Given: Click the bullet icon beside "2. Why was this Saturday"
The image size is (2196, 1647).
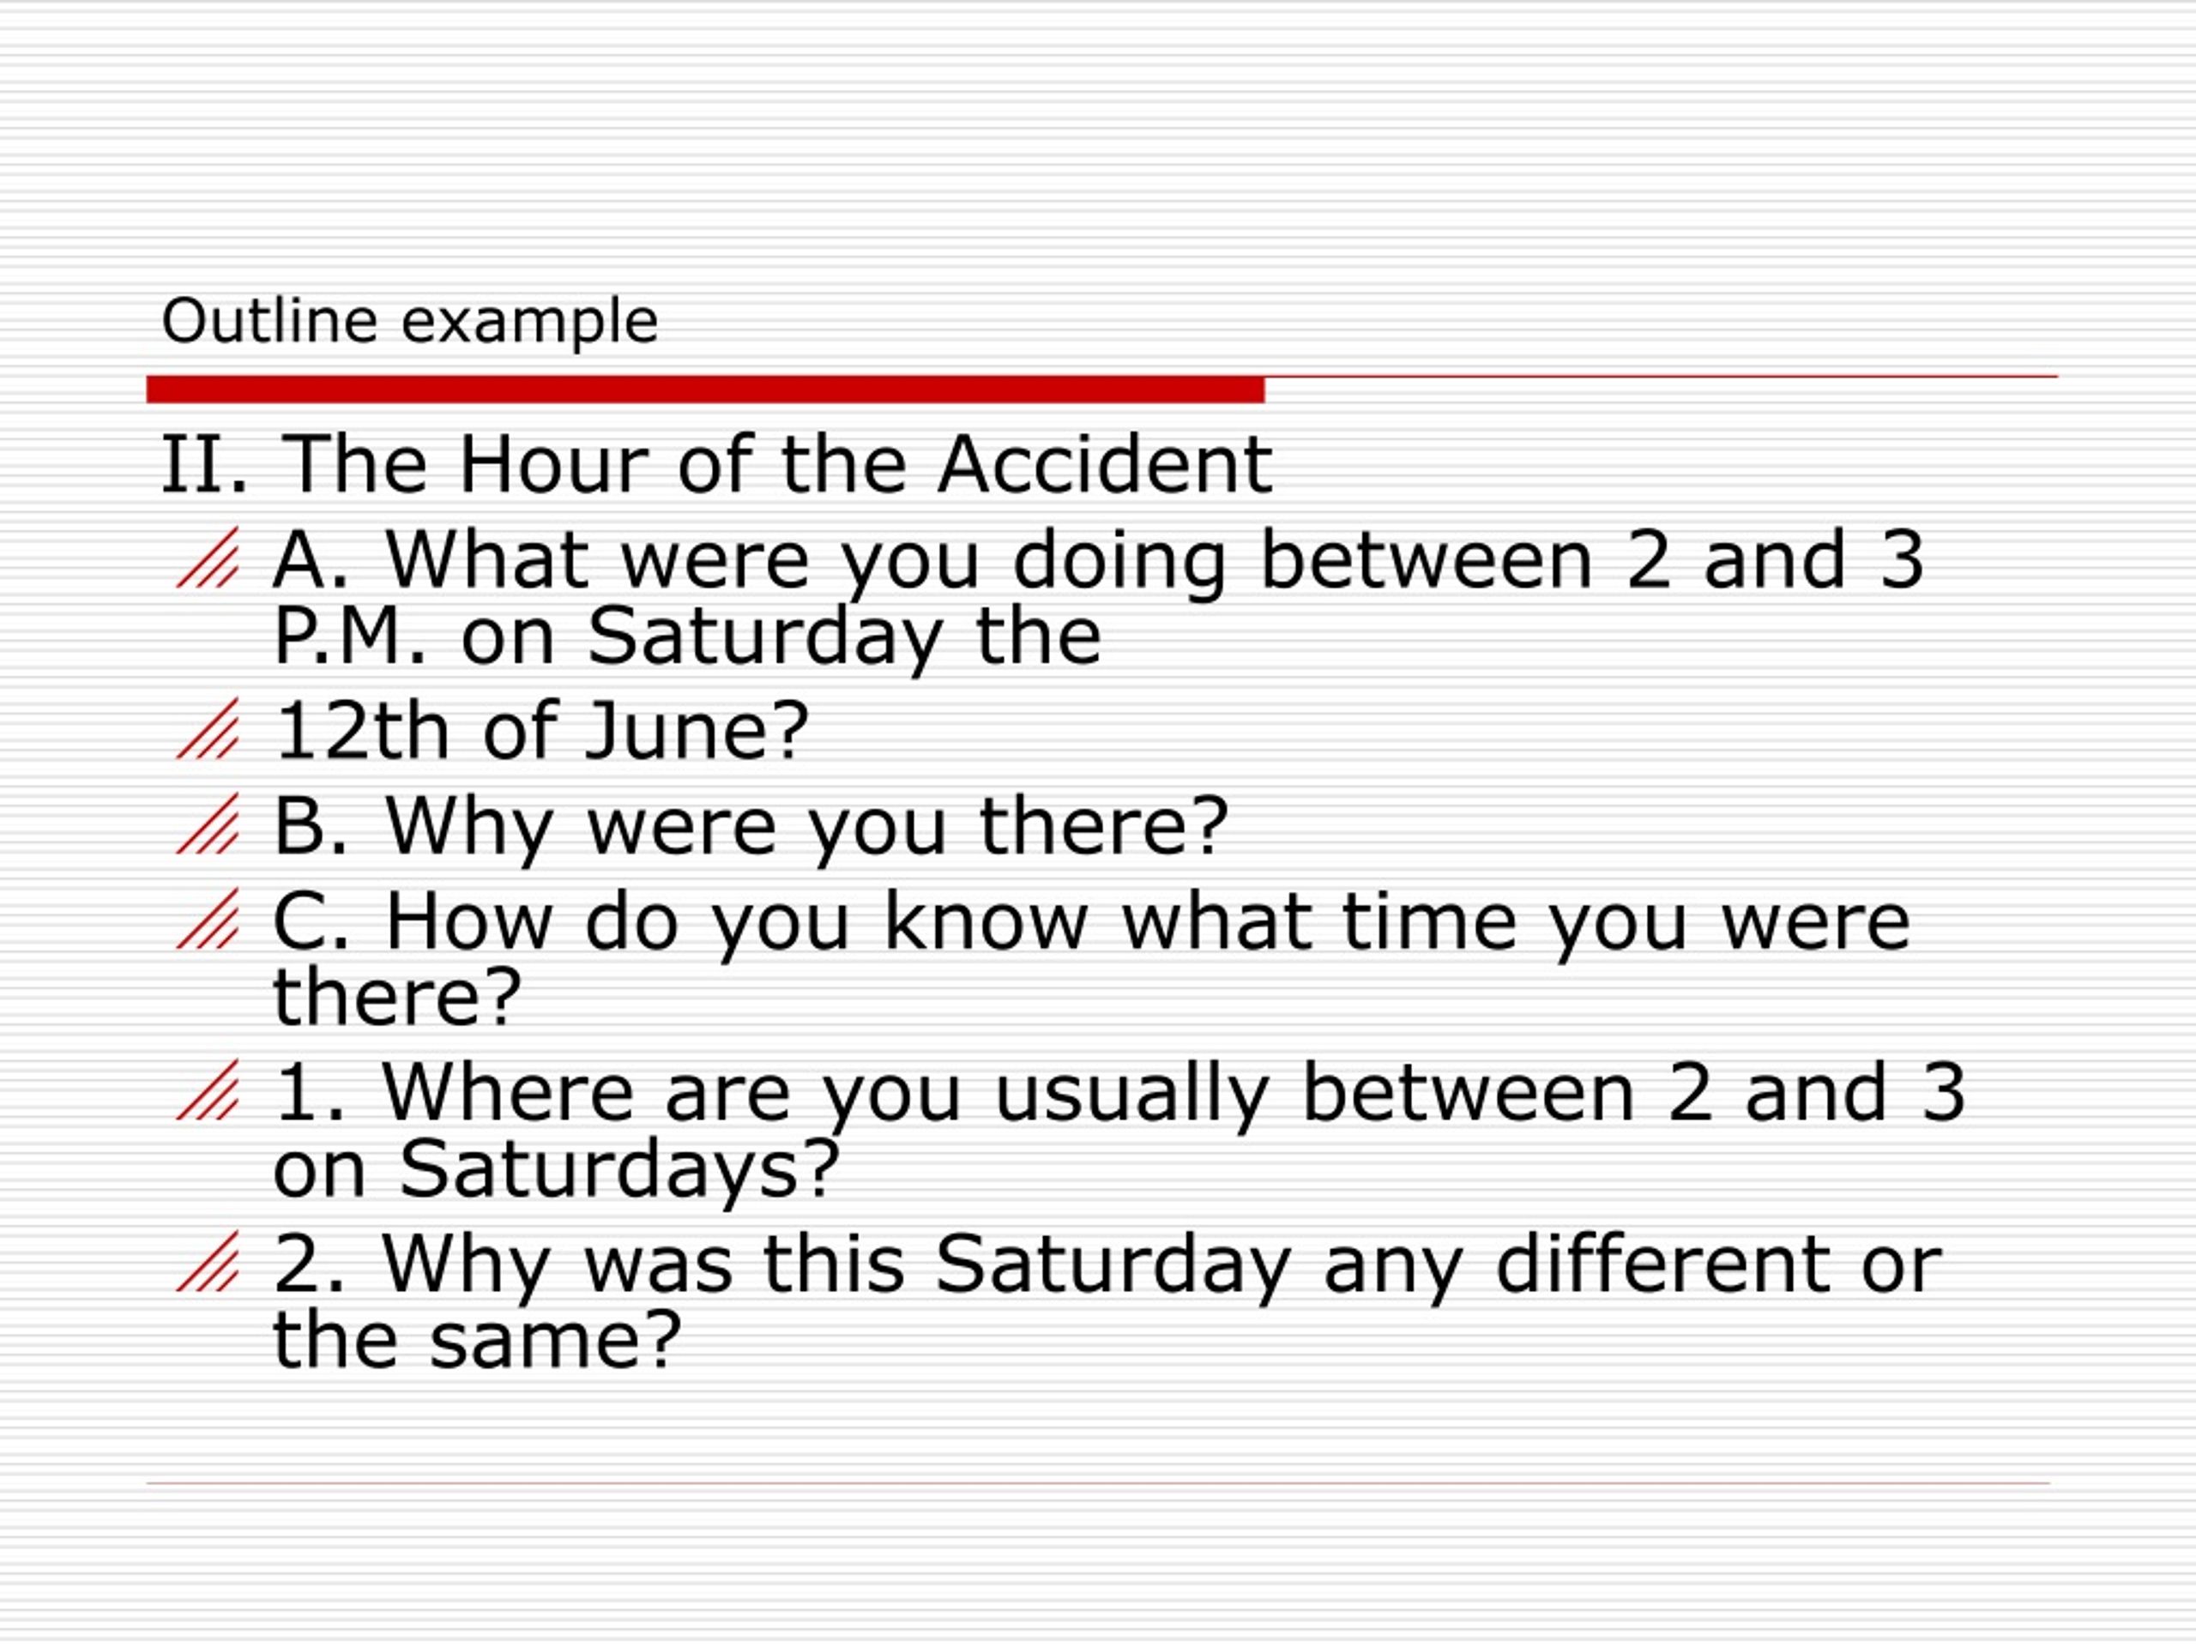Looking at the screenshot, I should coord(208,1262).
